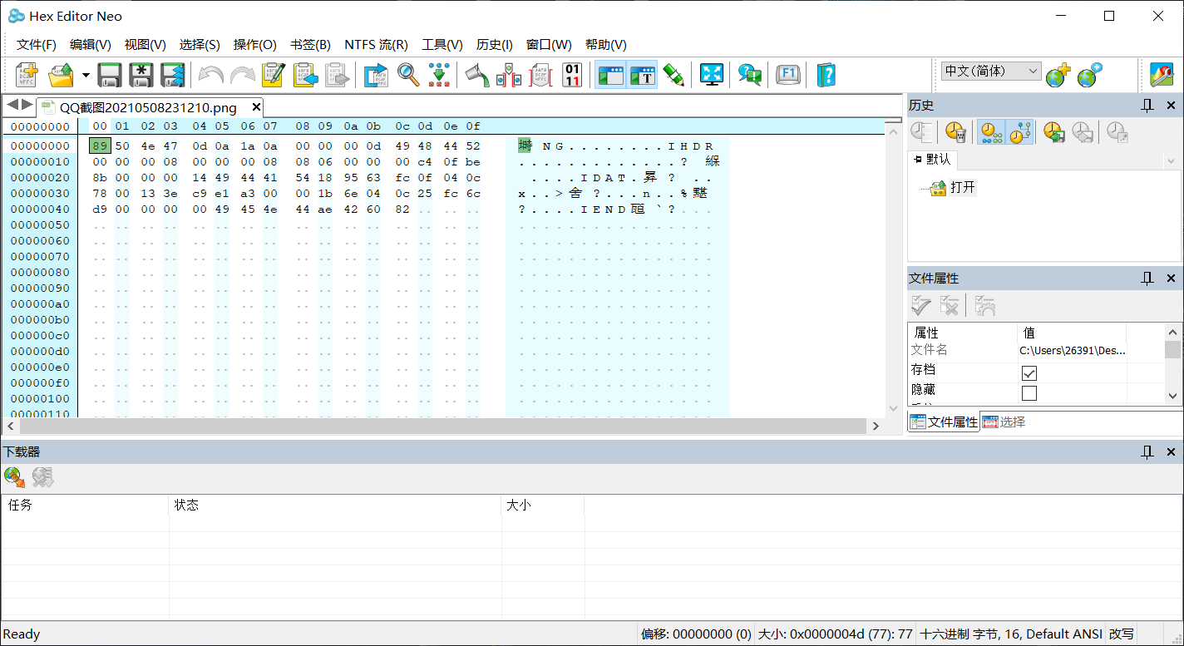Screen dimensions: 1184x646
Task: Click the Find all icon with green arrow
Action: click(x=439, y=75)
